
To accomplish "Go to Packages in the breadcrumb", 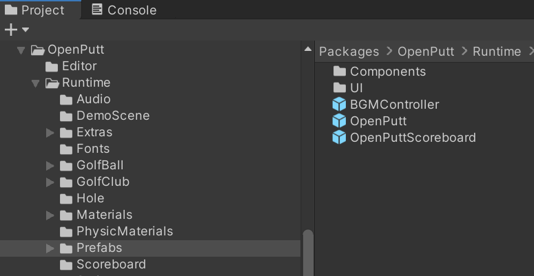I will tap(349, 52).
